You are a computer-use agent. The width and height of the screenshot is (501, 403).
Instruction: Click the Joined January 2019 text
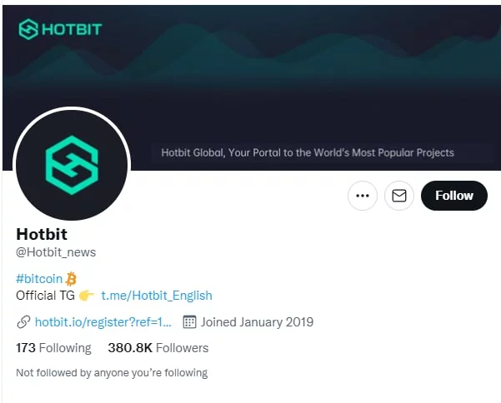click(257, 321)
